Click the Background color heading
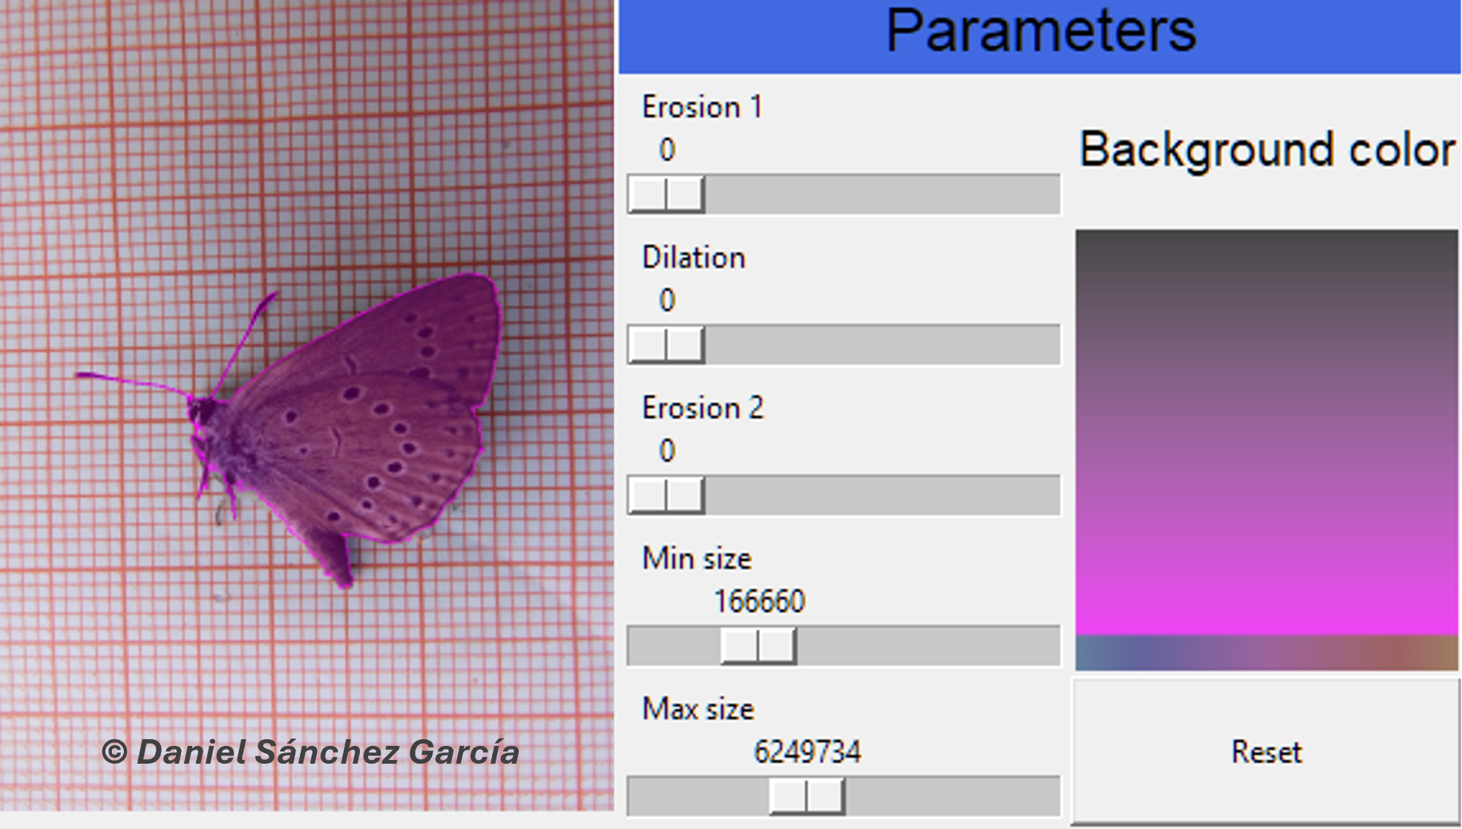Image resolution: width=1462 pixels, height=829 pixels. coord(1267,151)
